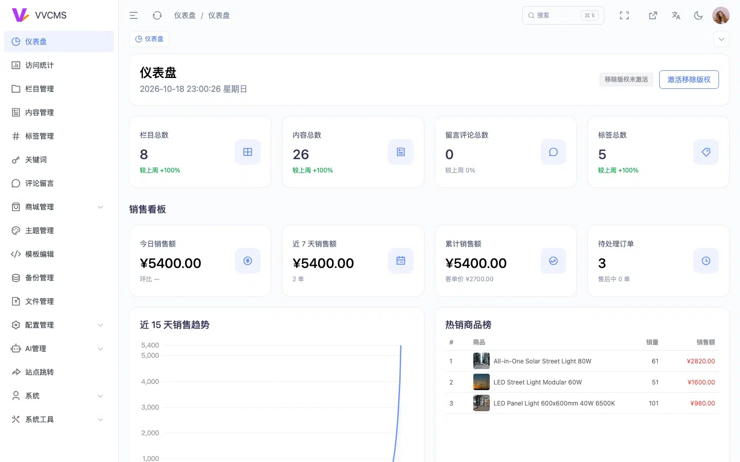Click the 待处理订单 clock icon
This screenshot has width=740, height=462.
point(706,261)
